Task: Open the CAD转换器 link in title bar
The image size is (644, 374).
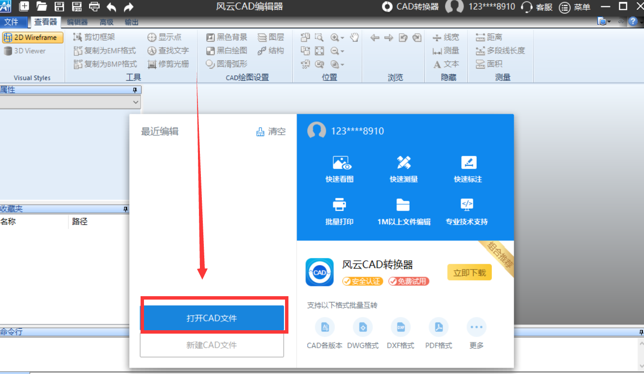Action: (410, 7)
